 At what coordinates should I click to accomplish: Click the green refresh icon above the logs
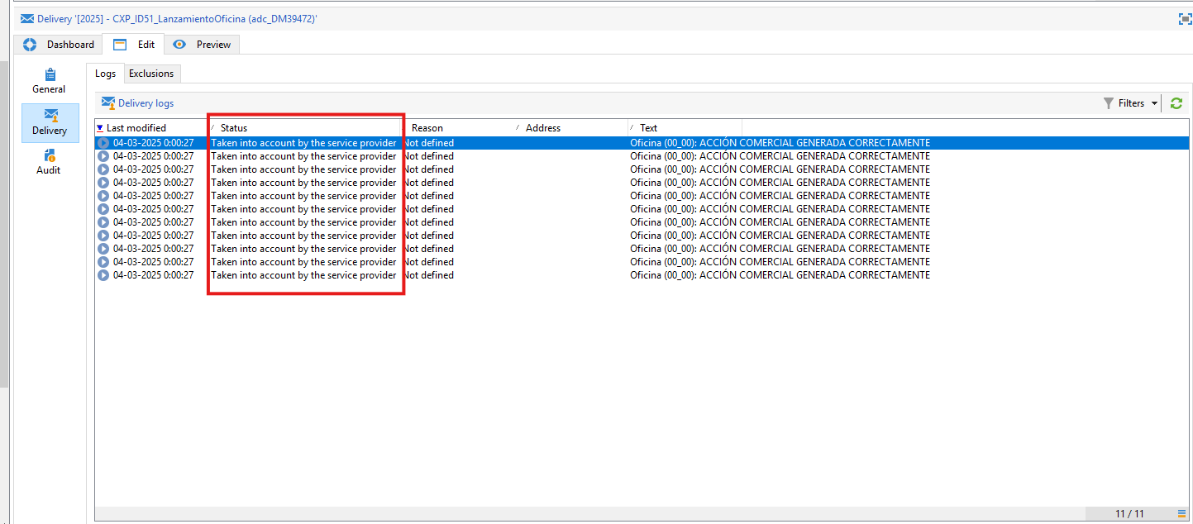pos(1175,102)
